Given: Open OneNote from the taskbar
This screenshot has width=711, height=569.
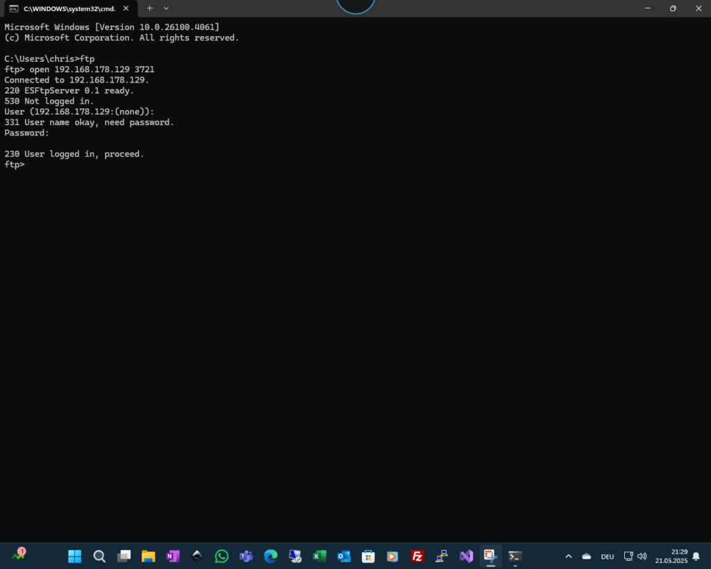Looking at the screenshot, I should click(173, 556).
